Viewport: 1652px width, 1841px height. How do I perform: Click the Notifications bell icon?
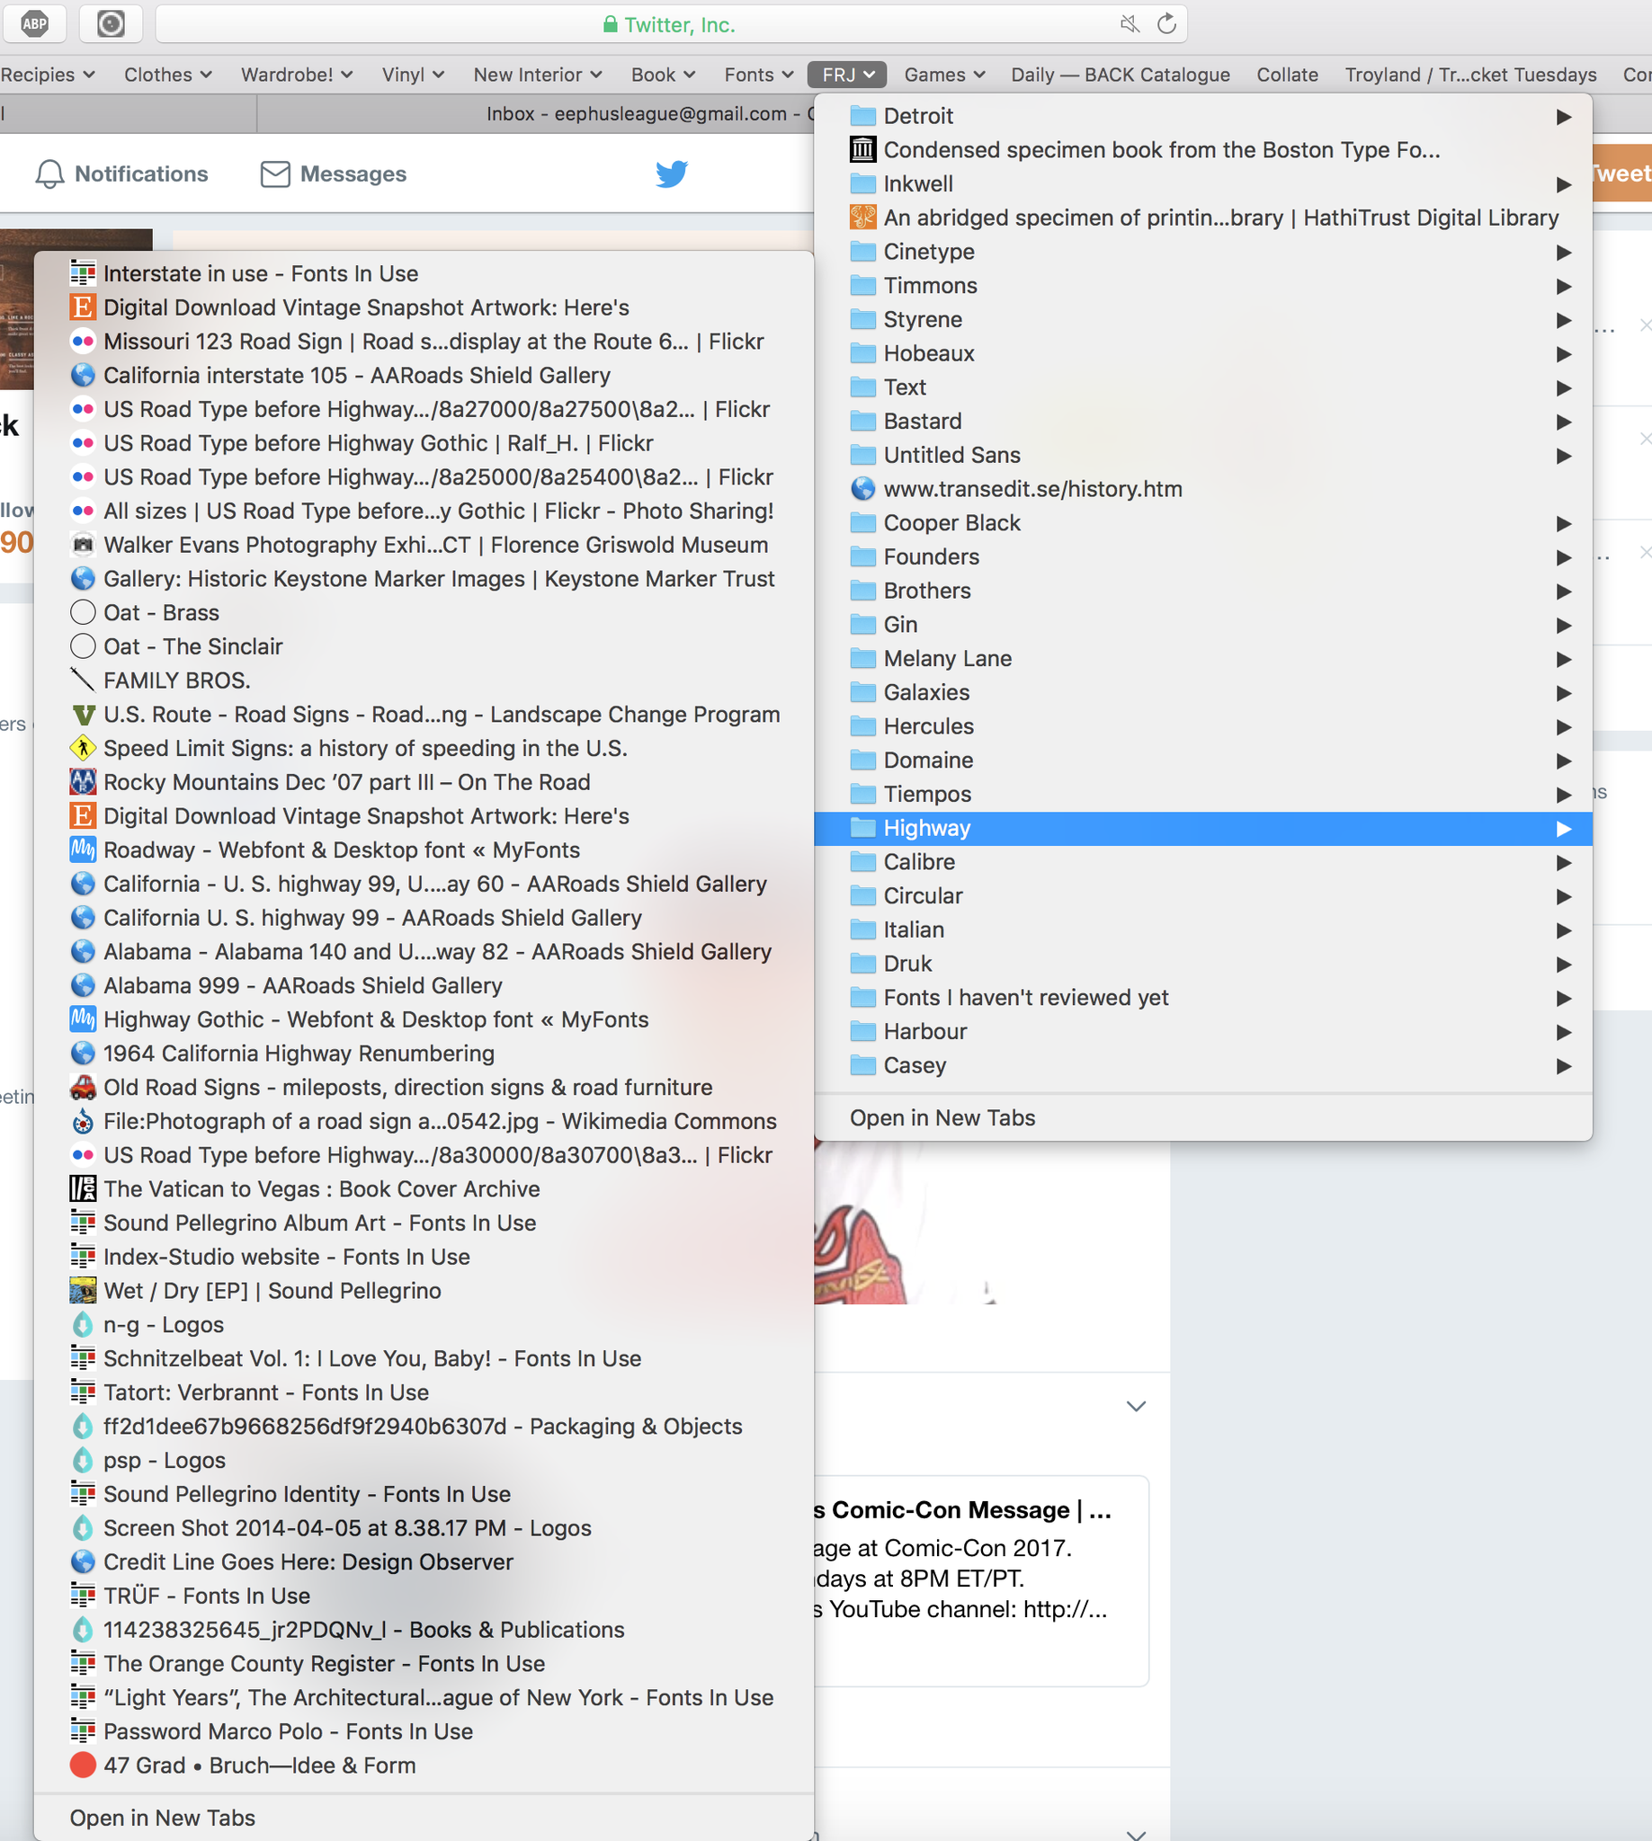[x=50, y=174]
